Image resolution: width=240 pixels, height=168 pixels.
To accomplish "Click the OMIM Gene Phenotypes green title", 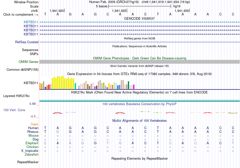I will point(140,58).
